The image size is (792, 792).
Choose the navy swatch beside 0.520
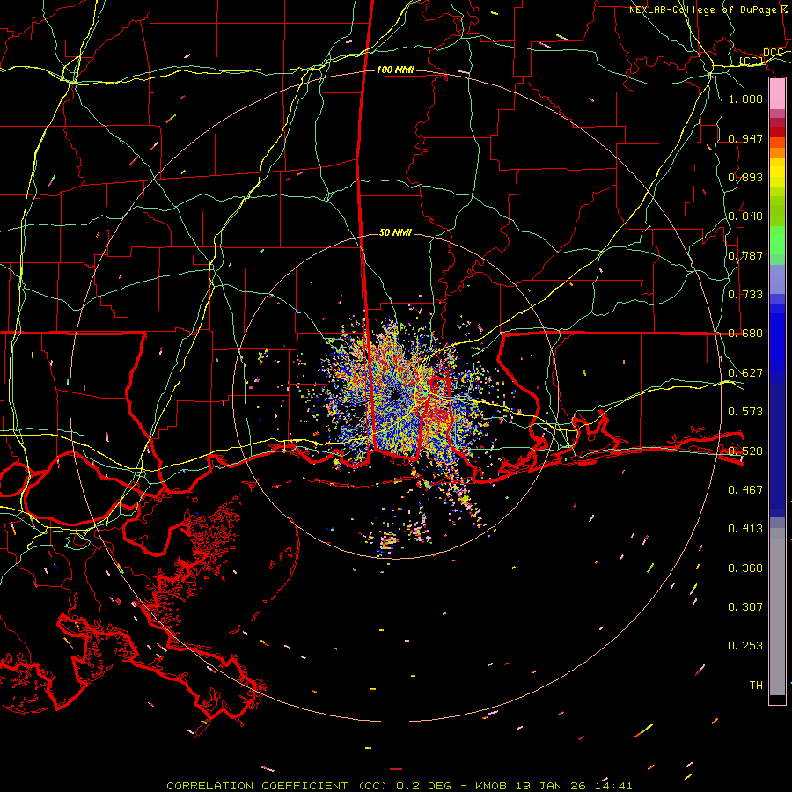[x=777, y=450]
